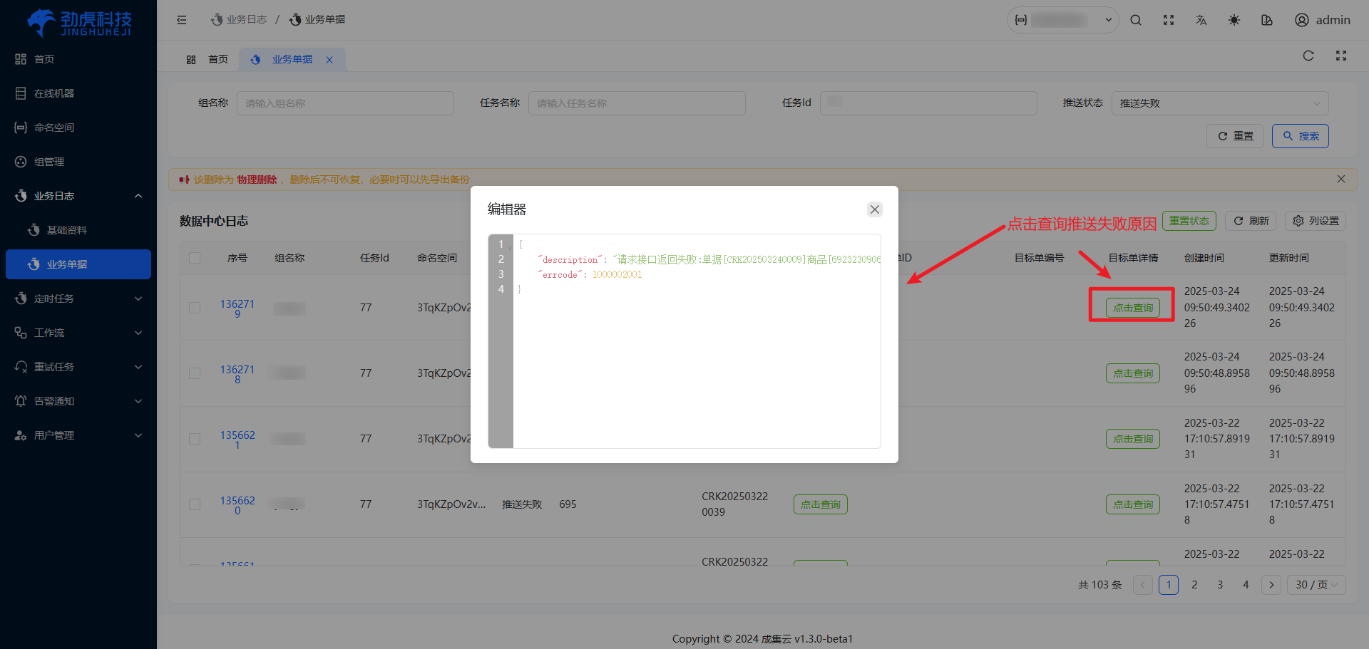Open the language translation icon
Viewport: 1369px width, 649px height.
[x=1201, y=20]
